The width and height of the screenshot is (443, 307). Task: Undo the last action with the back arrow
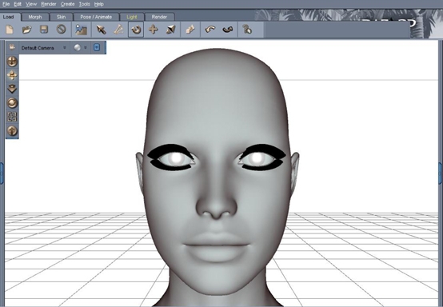pos(210,30)
